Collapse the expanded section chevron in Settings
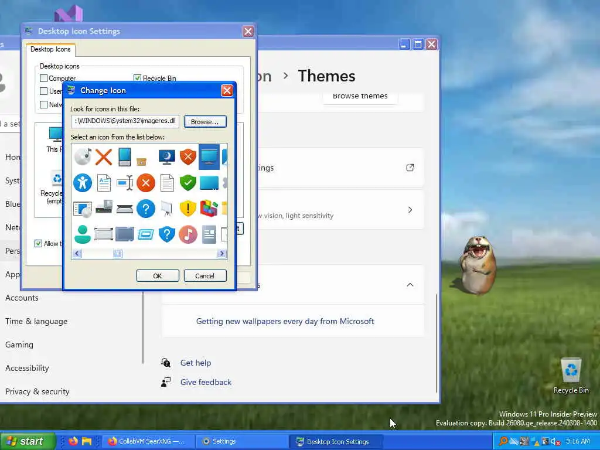 tap(410, 285)
